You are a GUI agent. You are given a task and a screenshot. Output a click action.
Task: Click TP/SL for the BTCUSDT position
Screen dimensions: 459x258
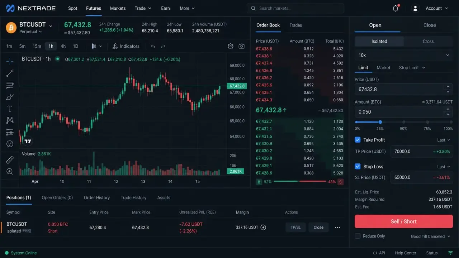pos(296,227)
